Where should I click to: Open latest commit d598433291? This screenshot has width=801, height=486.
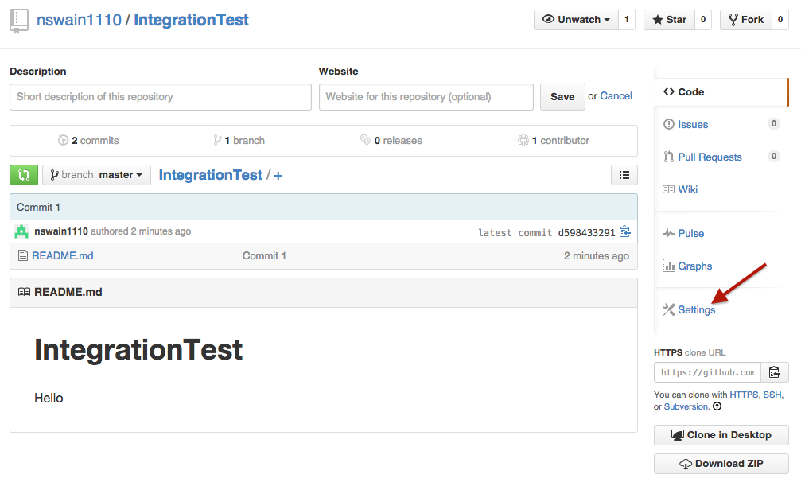click(x=586, y=233)
